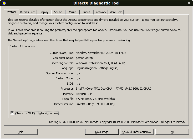The height and width of the screenshot is (139, 193).
Task: Switch to the Display tab
Action: tap(44, 12)
